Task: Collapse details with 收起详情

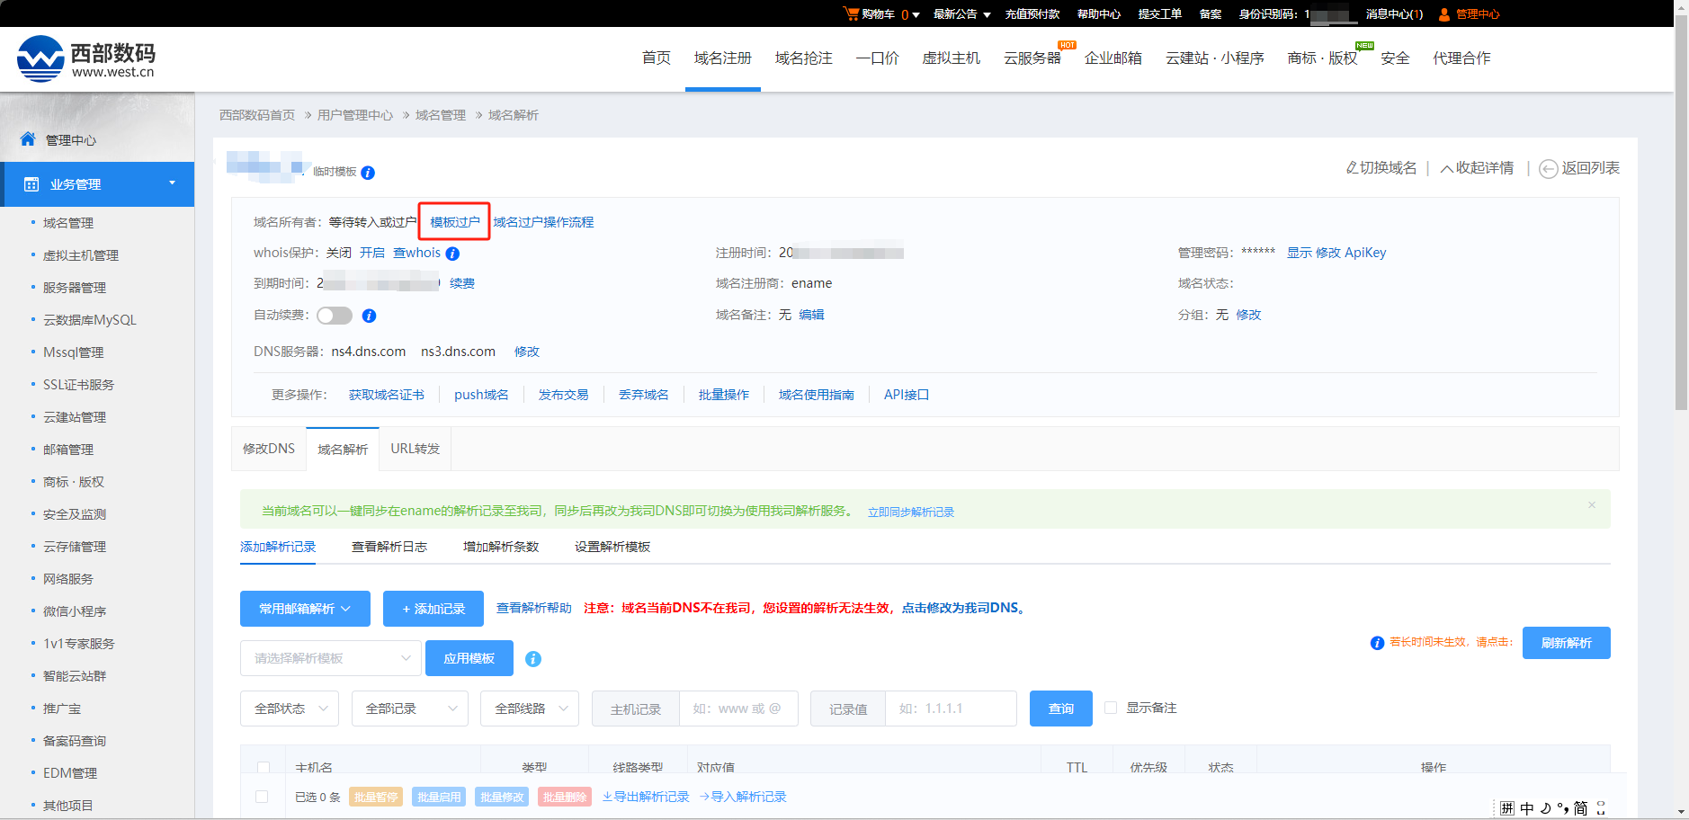Action: click(1477, 168)
